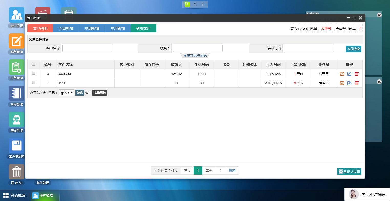Switch to 本月新增 tab

(x=118, y=28)
